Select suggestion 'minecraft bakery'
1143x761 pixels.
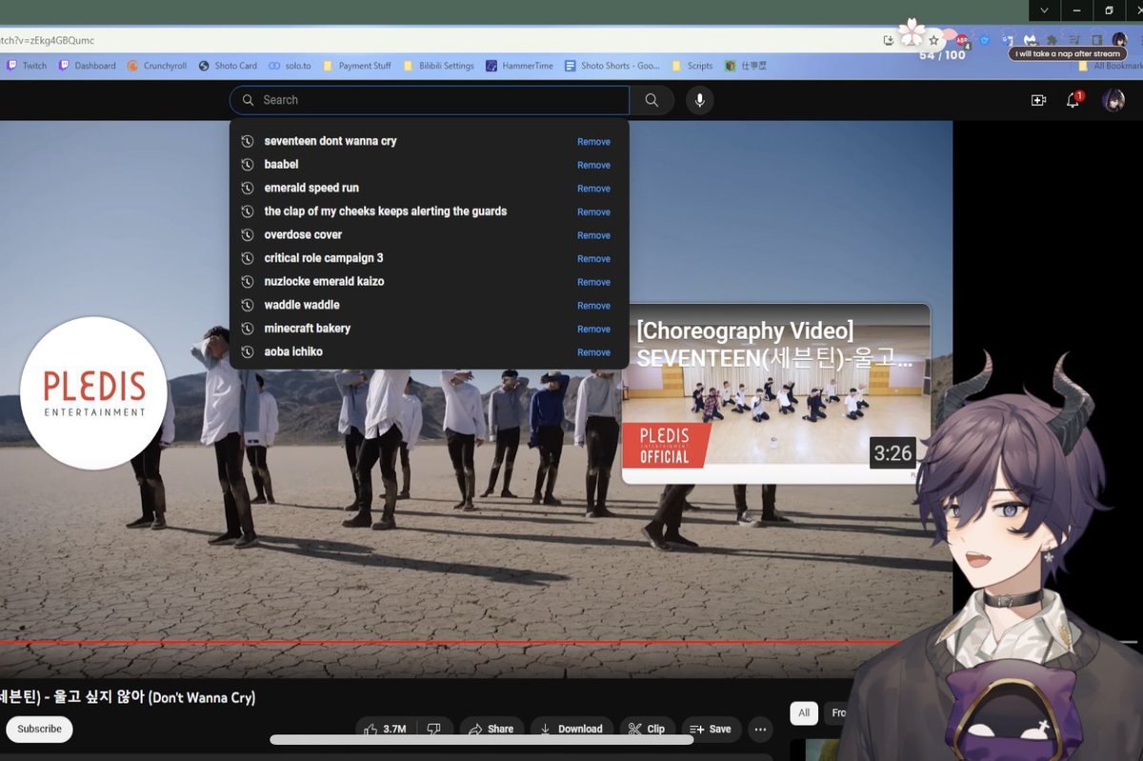coord(307,328)
